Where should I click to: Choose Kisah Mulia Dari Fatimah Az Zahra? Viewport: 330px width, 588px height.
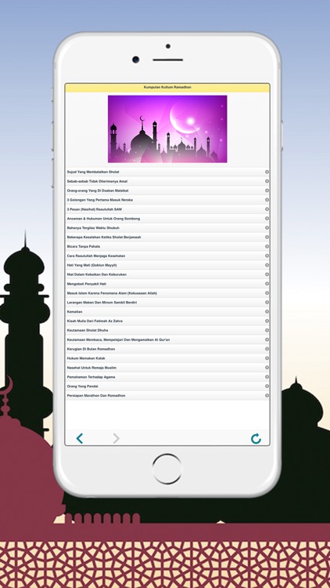(167, 321)
